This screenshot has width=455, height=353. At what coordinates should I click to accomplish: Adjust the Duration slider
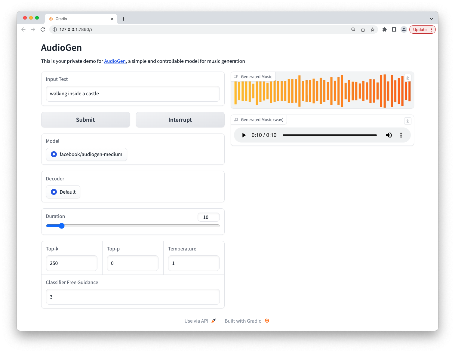133,226
